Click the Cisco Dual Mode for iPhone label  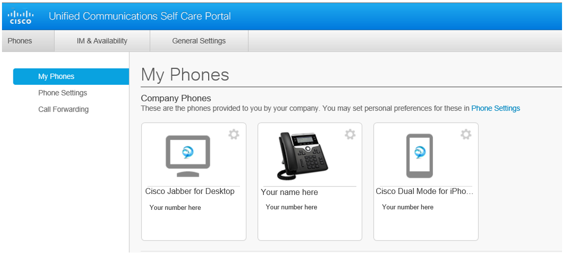[x=424, y=191]
